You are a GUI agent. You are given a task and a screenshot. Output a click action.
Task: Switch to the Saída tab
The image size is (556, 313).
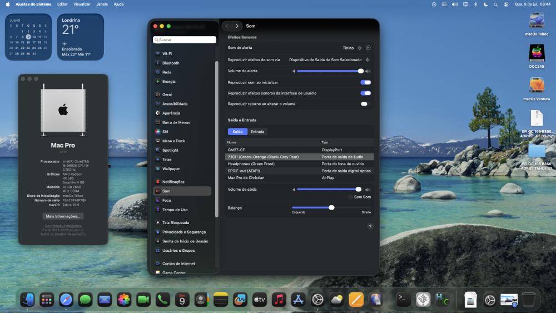[x=237, y=132]
